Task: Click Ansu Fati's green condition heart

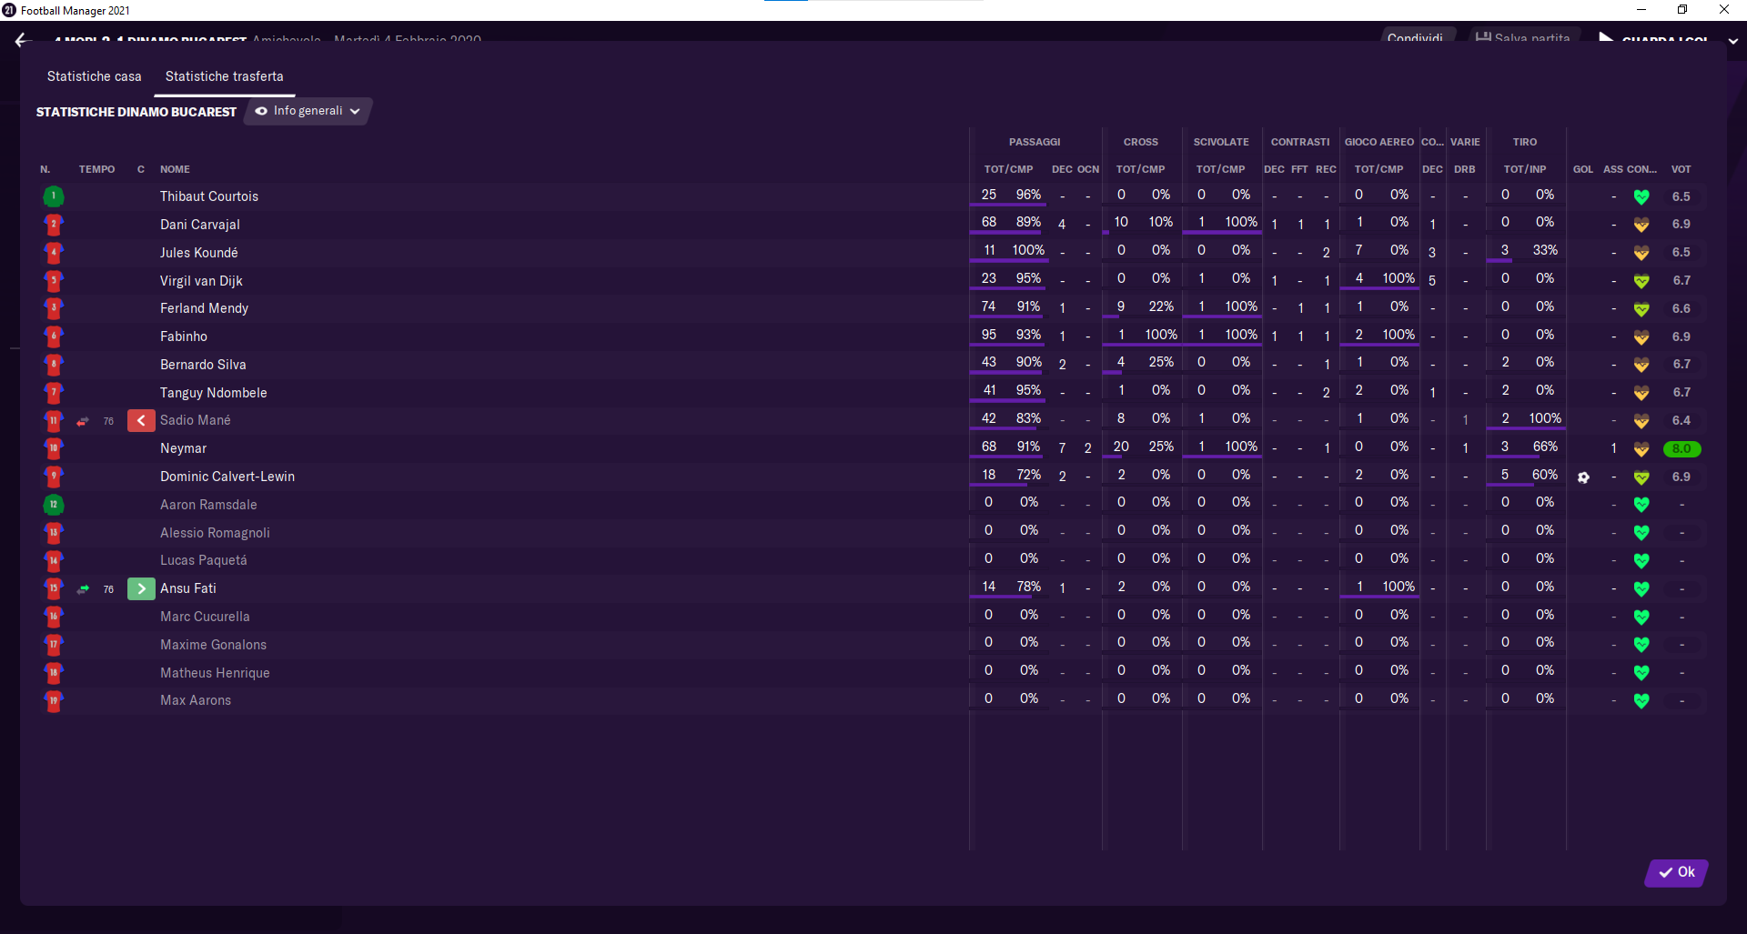Action: 1641,589
